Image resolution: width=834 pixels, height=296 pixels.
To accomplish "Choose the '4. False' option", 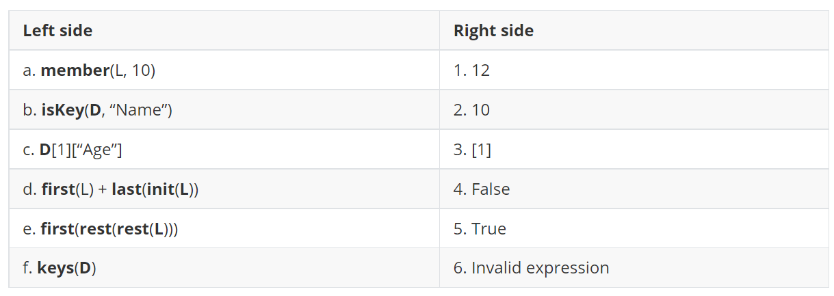I will [x=482, y=189].
